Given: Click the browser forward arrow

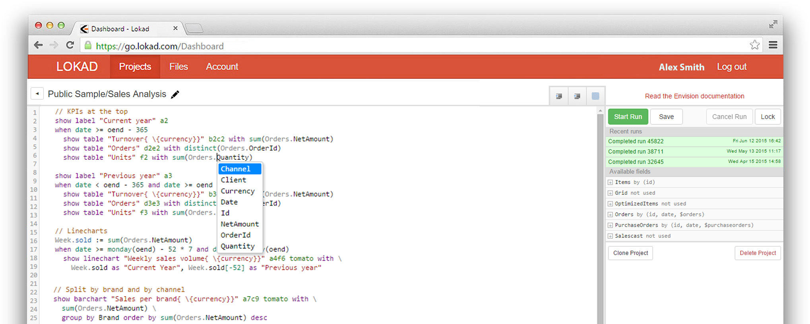Looking at the screenshot, I should click(54, 45).
